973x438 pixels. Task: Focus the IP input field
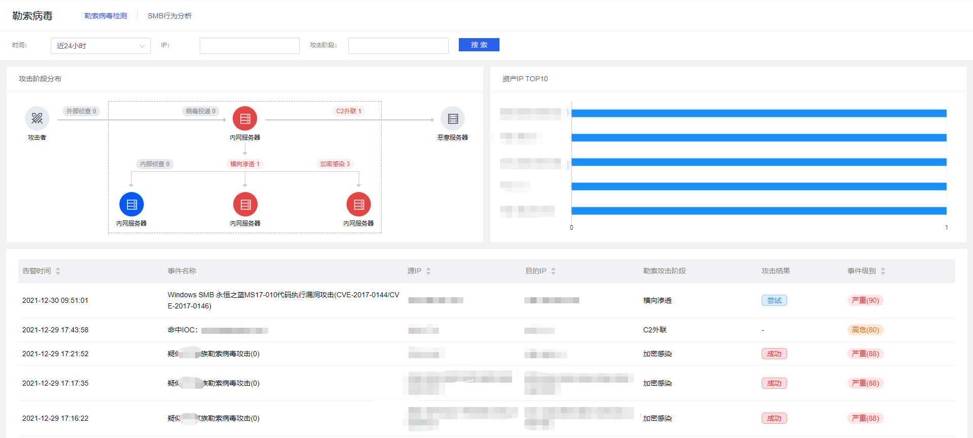pyautogui.click(x=249, y=46)
